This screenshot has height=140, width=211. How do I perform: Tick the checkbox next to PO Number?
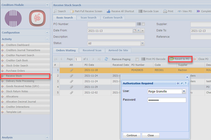coord(143,24)
